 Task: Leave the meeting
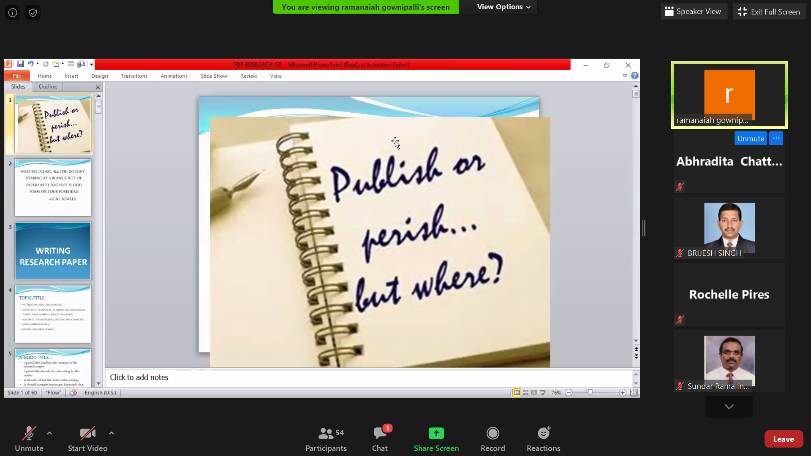click(x=783, y=439)
